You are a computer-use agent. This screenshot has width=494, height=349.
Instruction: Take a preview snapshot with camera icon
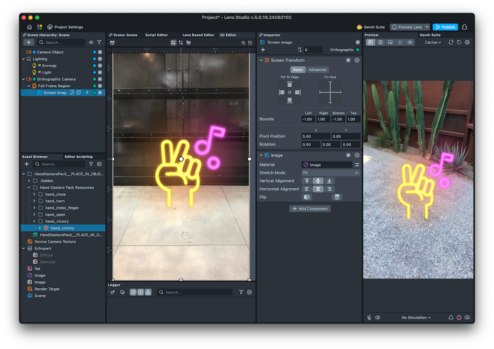point(467,317)
